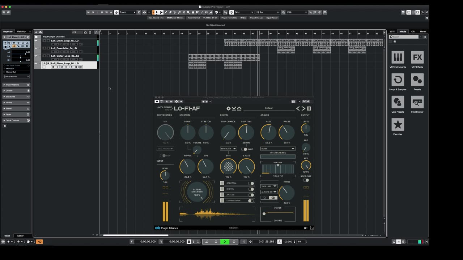Click the Play button in the transport bar
Screen dimensions: 463x260
point(225,242)
